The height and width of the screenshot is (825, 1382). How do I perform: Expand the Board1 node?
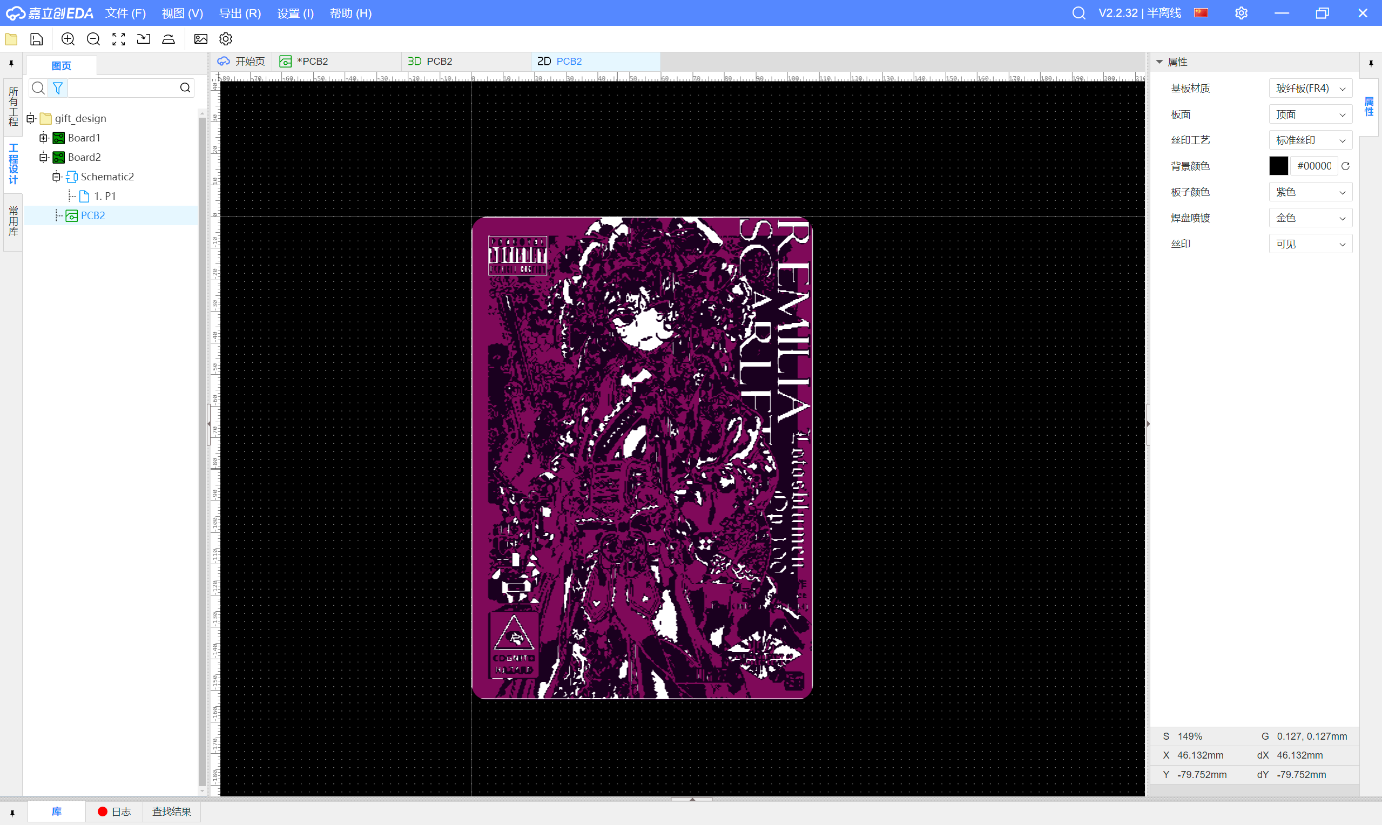pos(43,138)
